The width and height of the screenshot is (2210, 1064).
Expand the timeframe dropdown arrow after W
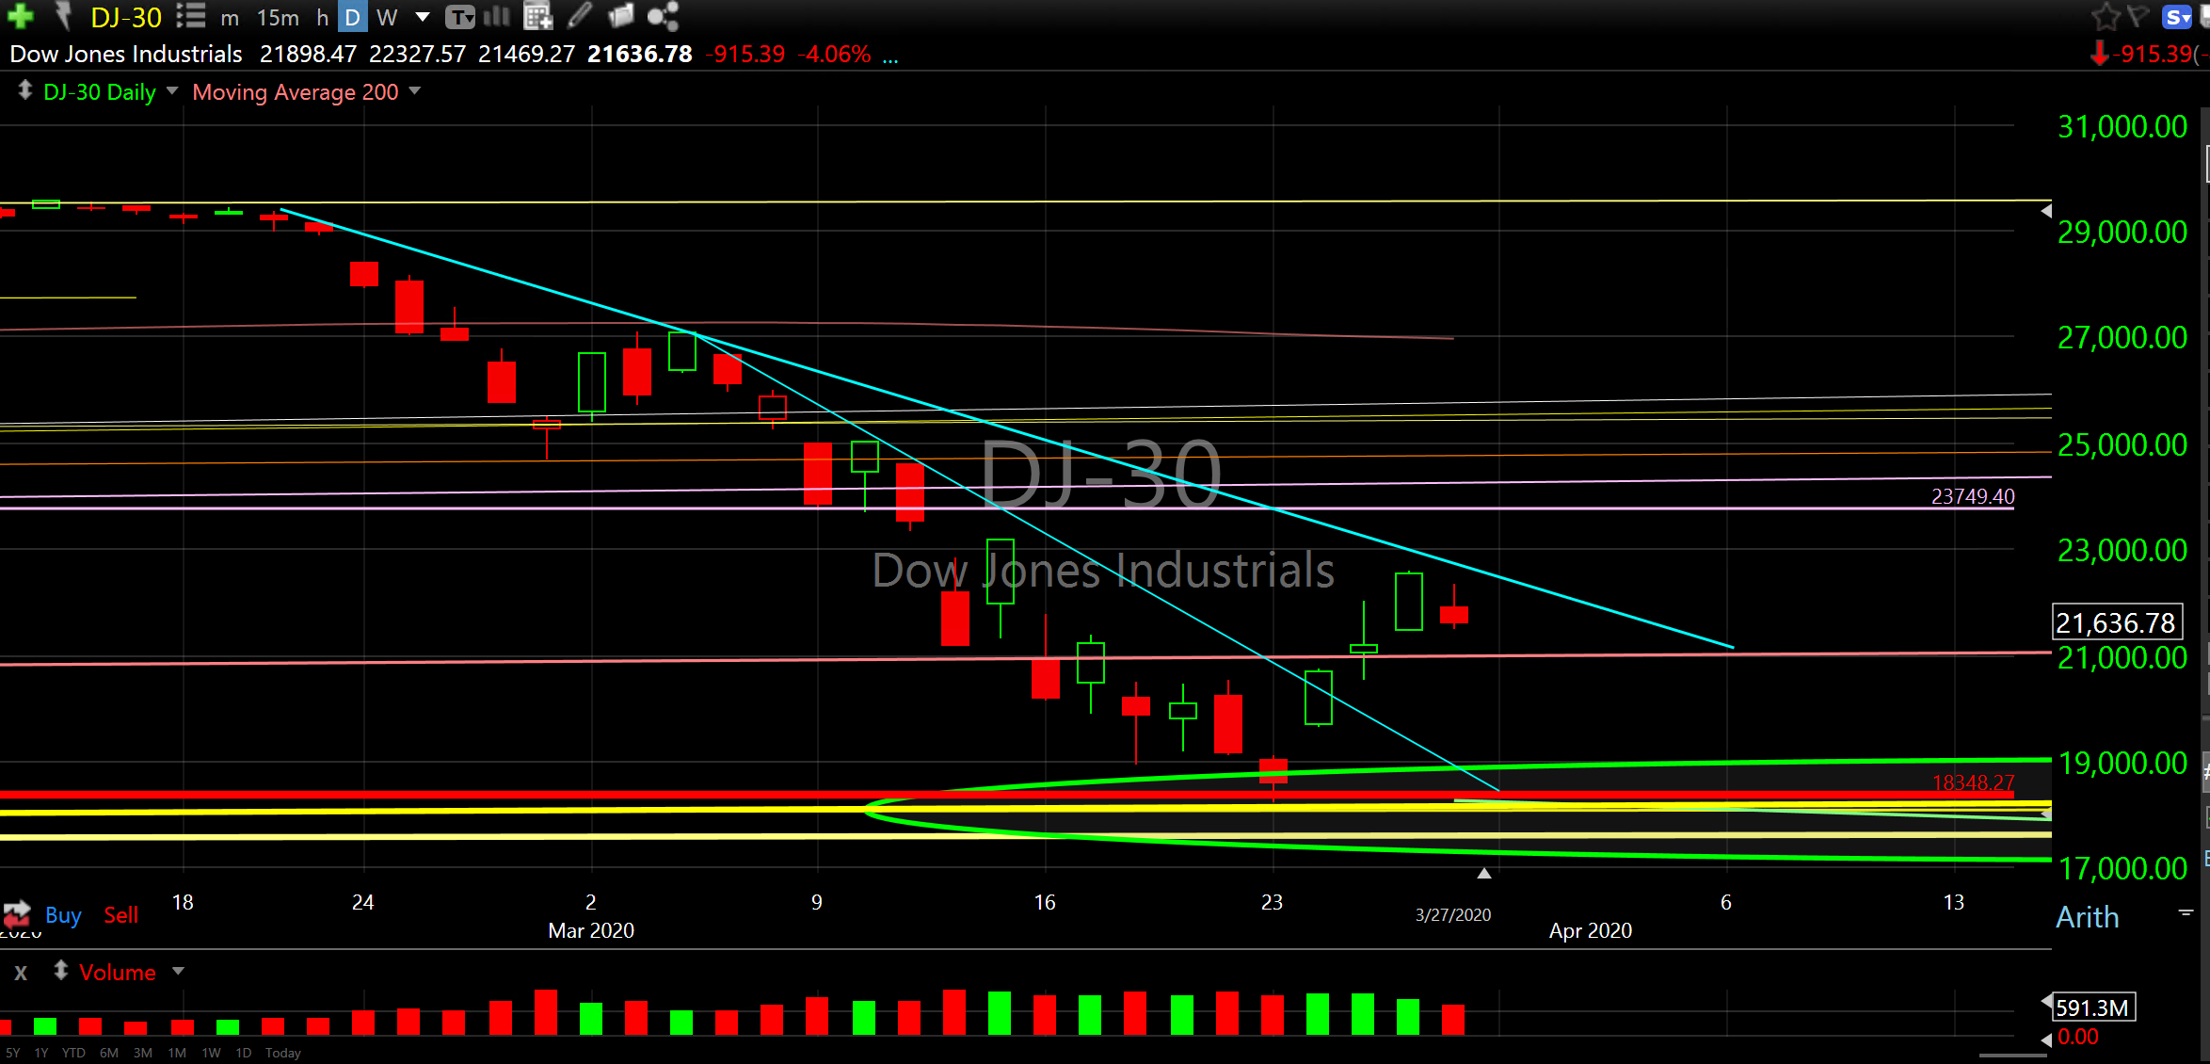coord(423,17)
